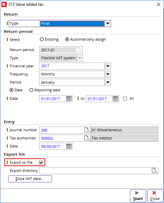This screenshot has height=203, width=164.
Task: Open calendar picker for the start date 01/01/2017
Action: (69, 99)
